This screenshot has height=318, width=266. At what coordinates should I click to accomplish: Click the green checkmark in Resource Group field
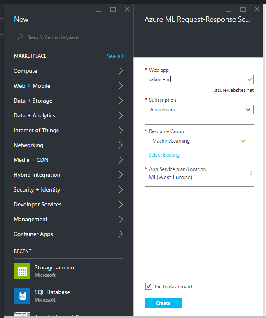point(243,141)
